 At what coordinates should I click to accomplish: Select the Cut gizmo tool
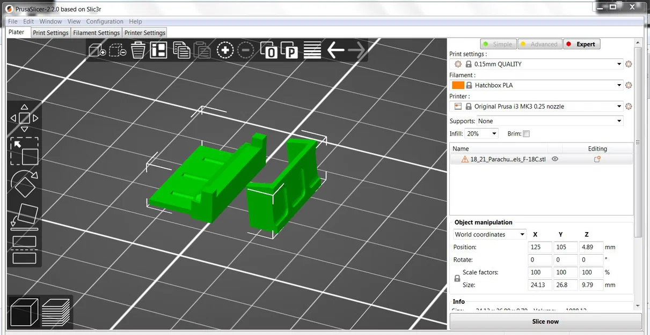point(24,250)
